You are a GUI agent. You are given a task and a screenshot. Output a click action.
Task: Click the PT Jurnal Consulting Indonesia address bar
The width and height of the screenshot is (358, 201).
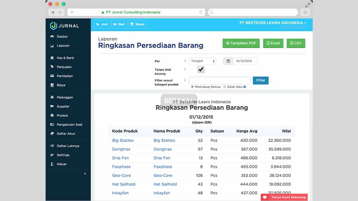136,12
